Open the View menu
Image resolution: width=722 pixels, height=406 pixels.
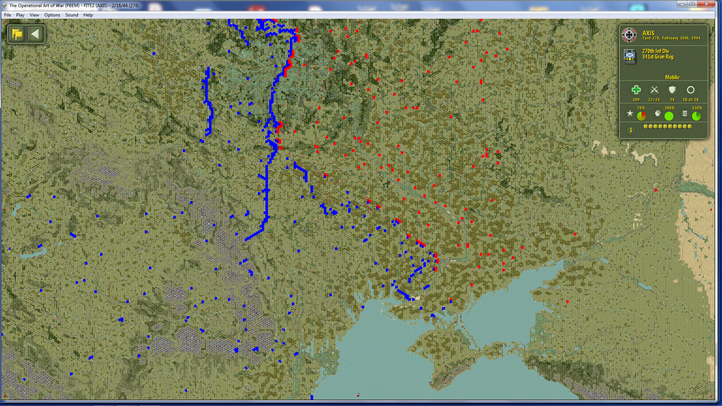tap(34, 15)
